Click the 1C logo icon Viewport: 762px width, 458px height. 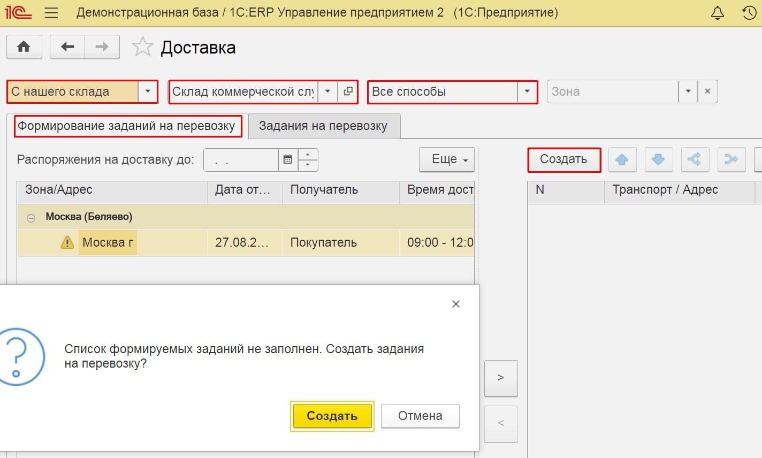19,11
